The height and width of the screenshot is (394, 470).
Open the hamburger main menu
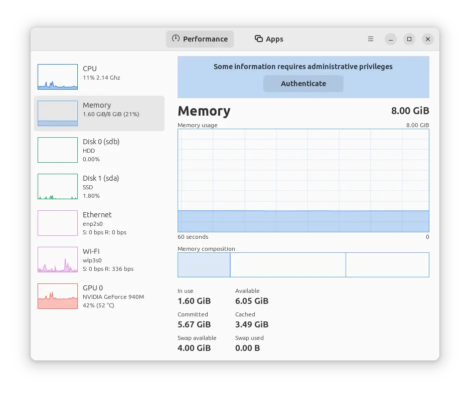(x=371, y=39)
